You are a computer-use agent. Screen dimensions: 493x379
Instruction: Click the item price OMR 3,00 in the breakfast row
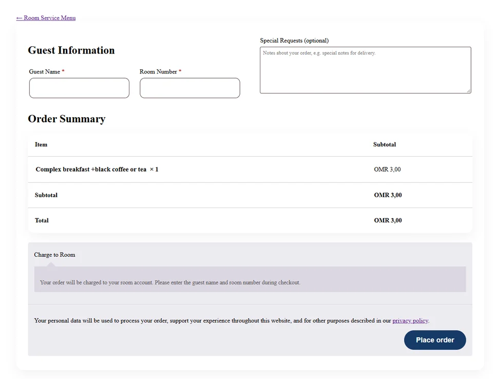[x=387, y=169]
